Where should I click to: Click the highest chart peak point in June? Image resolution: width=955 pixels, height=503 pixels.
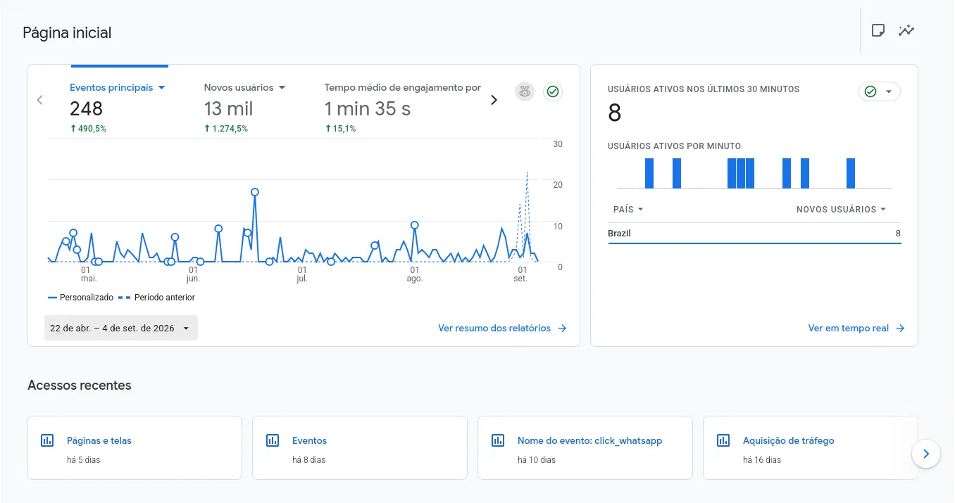click(255, 192)
